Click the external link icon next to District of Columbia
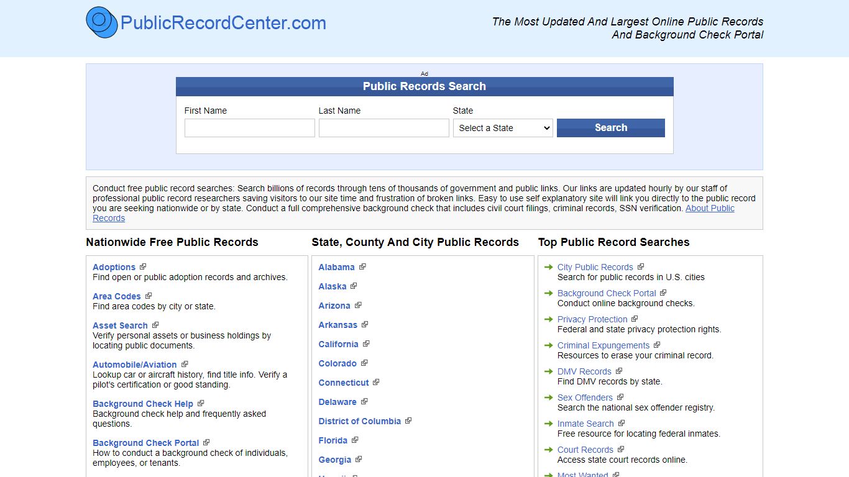The image size is (849, 477). click(409, 420)
